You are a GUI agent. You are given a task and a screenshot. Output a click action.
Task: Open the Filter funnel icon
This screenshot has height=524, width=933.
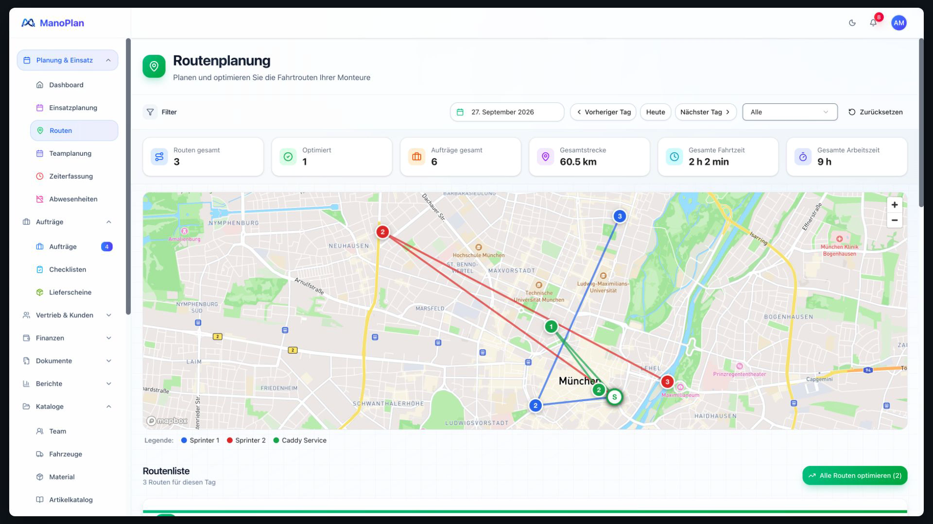pyautogui.click(x=150, y=112)
